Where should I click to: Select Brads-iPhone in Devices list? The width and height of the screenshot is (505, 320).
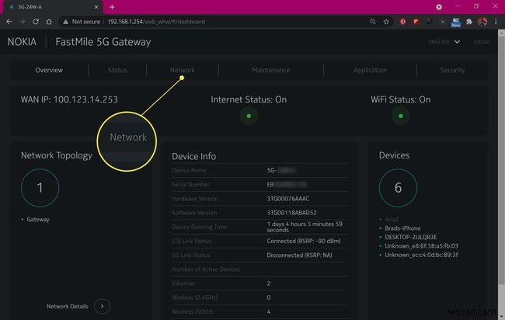[x=402, y=228]
